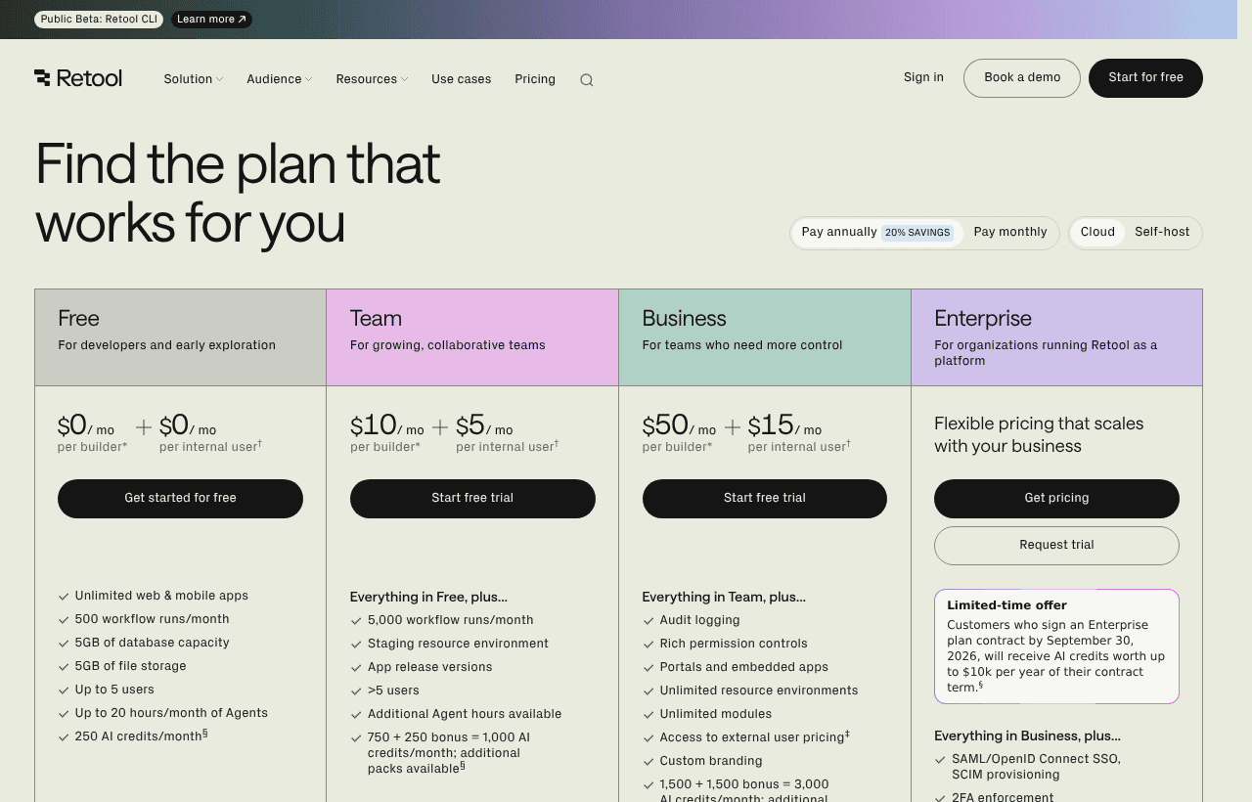Click checkmark beside SAML/OpenID Connect SSO
This screenshot has width=1252, height=802.
[x=940, y=760]
